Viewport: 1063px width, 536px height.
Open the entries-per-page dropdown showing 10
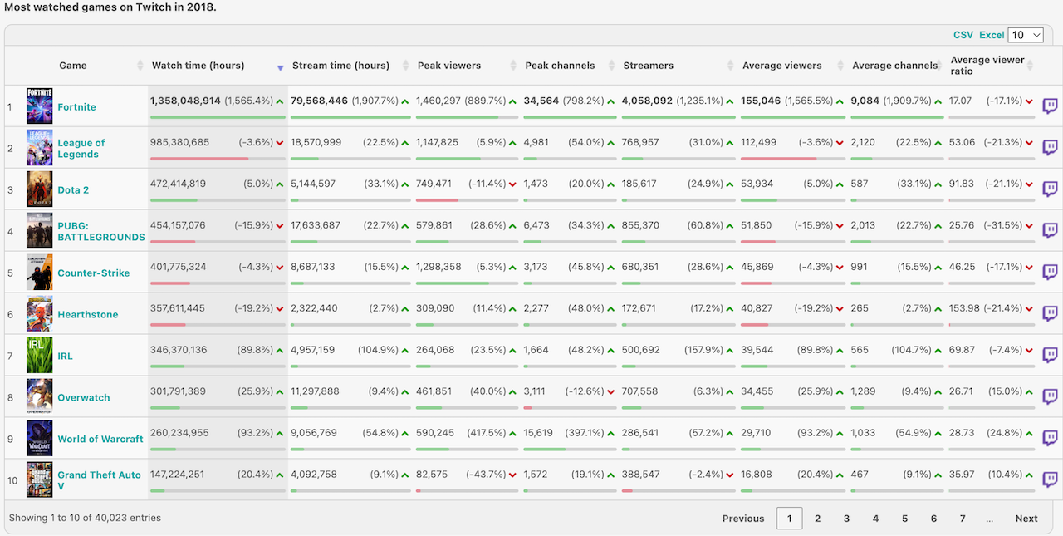pos(1026,35)
